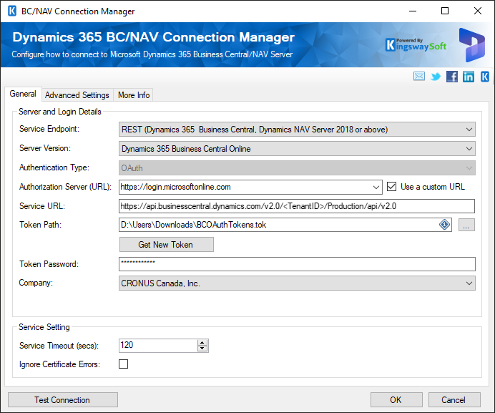
Task: Click the Test Connection button
Action: pos(63,399)
